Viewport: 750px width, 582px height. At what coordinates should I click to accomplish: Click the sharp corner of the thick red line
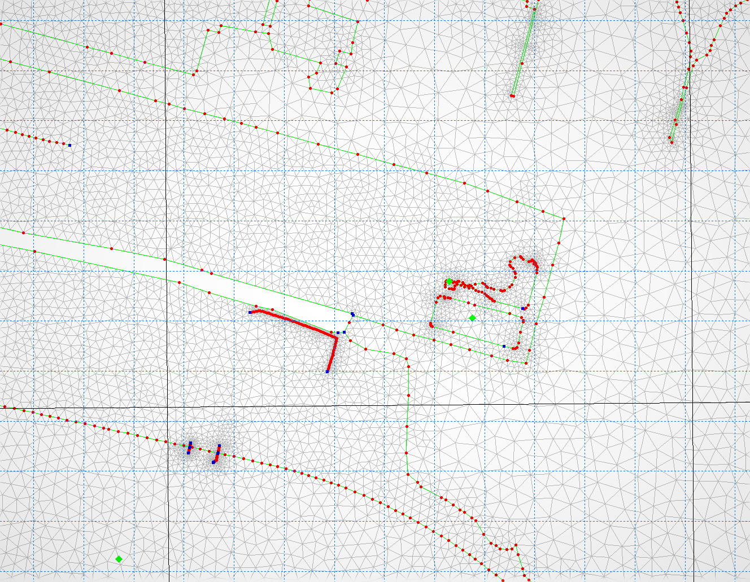point(337,338)
